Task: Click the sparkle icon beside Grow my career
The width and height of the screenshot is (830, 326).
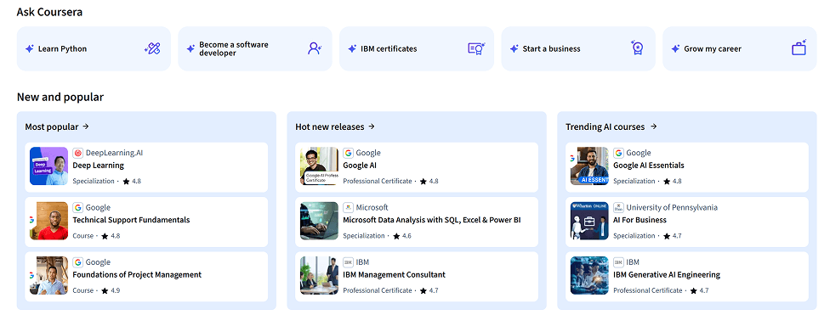Action: [675, 48]
